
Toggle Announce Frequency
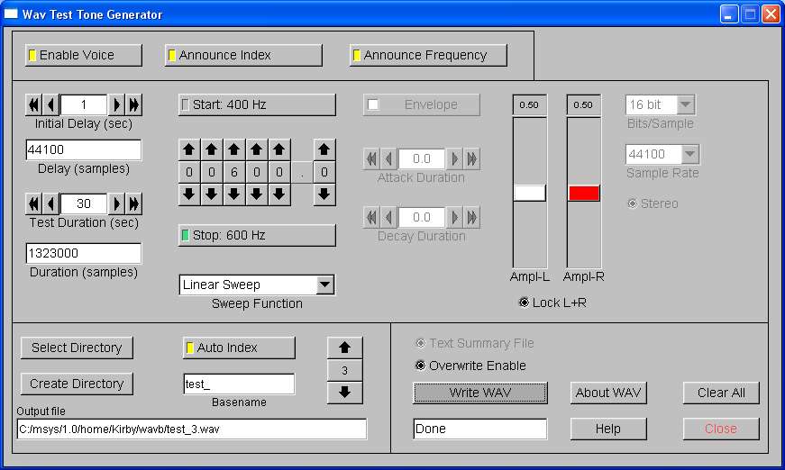(428, 55)
